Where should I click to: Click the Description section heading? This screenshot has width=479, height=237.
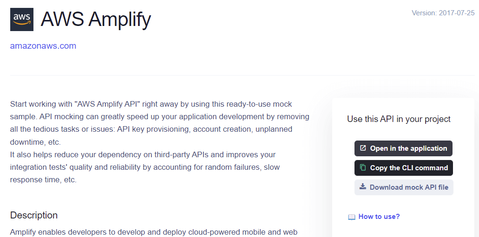[34, 215]
